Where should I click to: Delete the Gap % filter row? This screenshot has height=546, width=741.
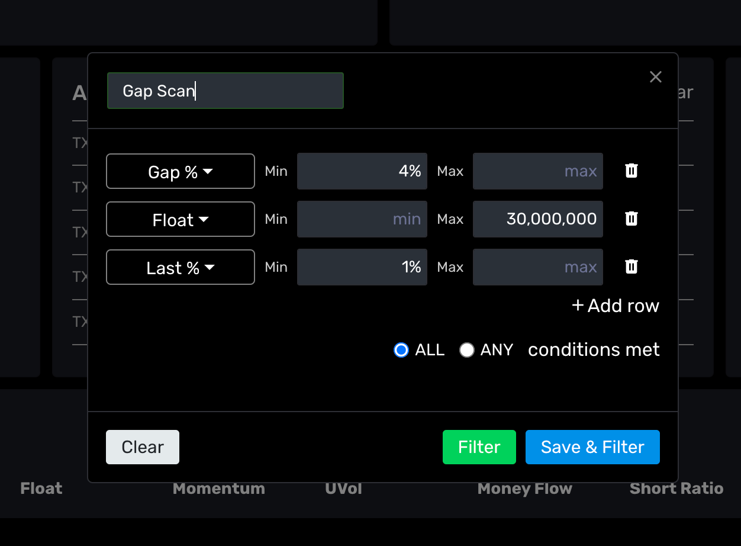[632, 171]
